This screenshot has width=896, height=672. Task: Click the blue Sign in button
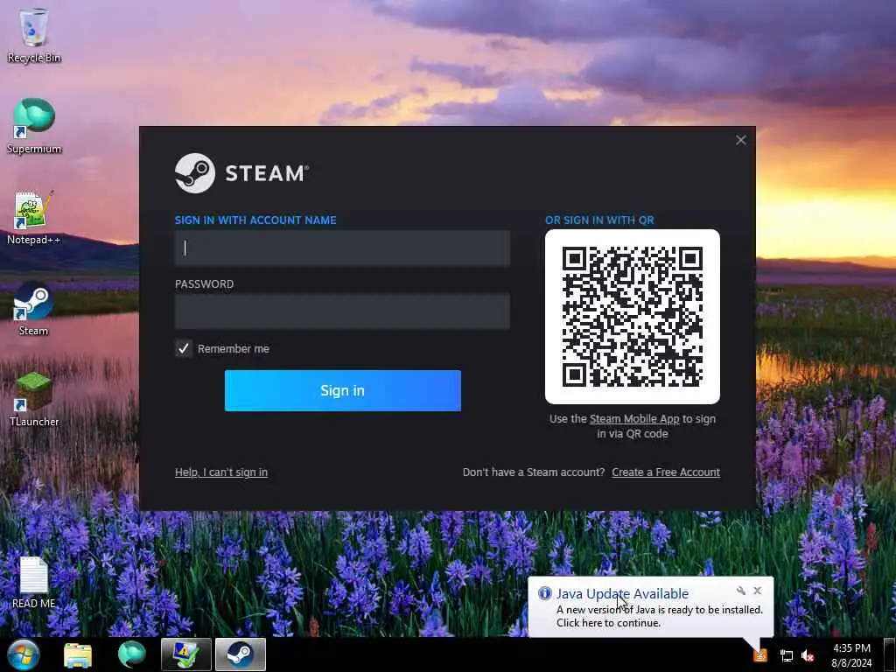click(343, 390)
